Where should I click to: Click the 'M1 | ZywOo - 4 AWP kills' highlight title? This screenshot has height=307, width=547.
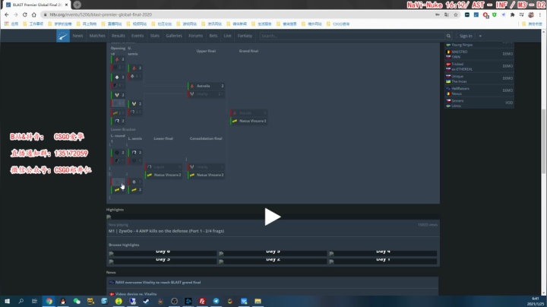coord(166,231)
